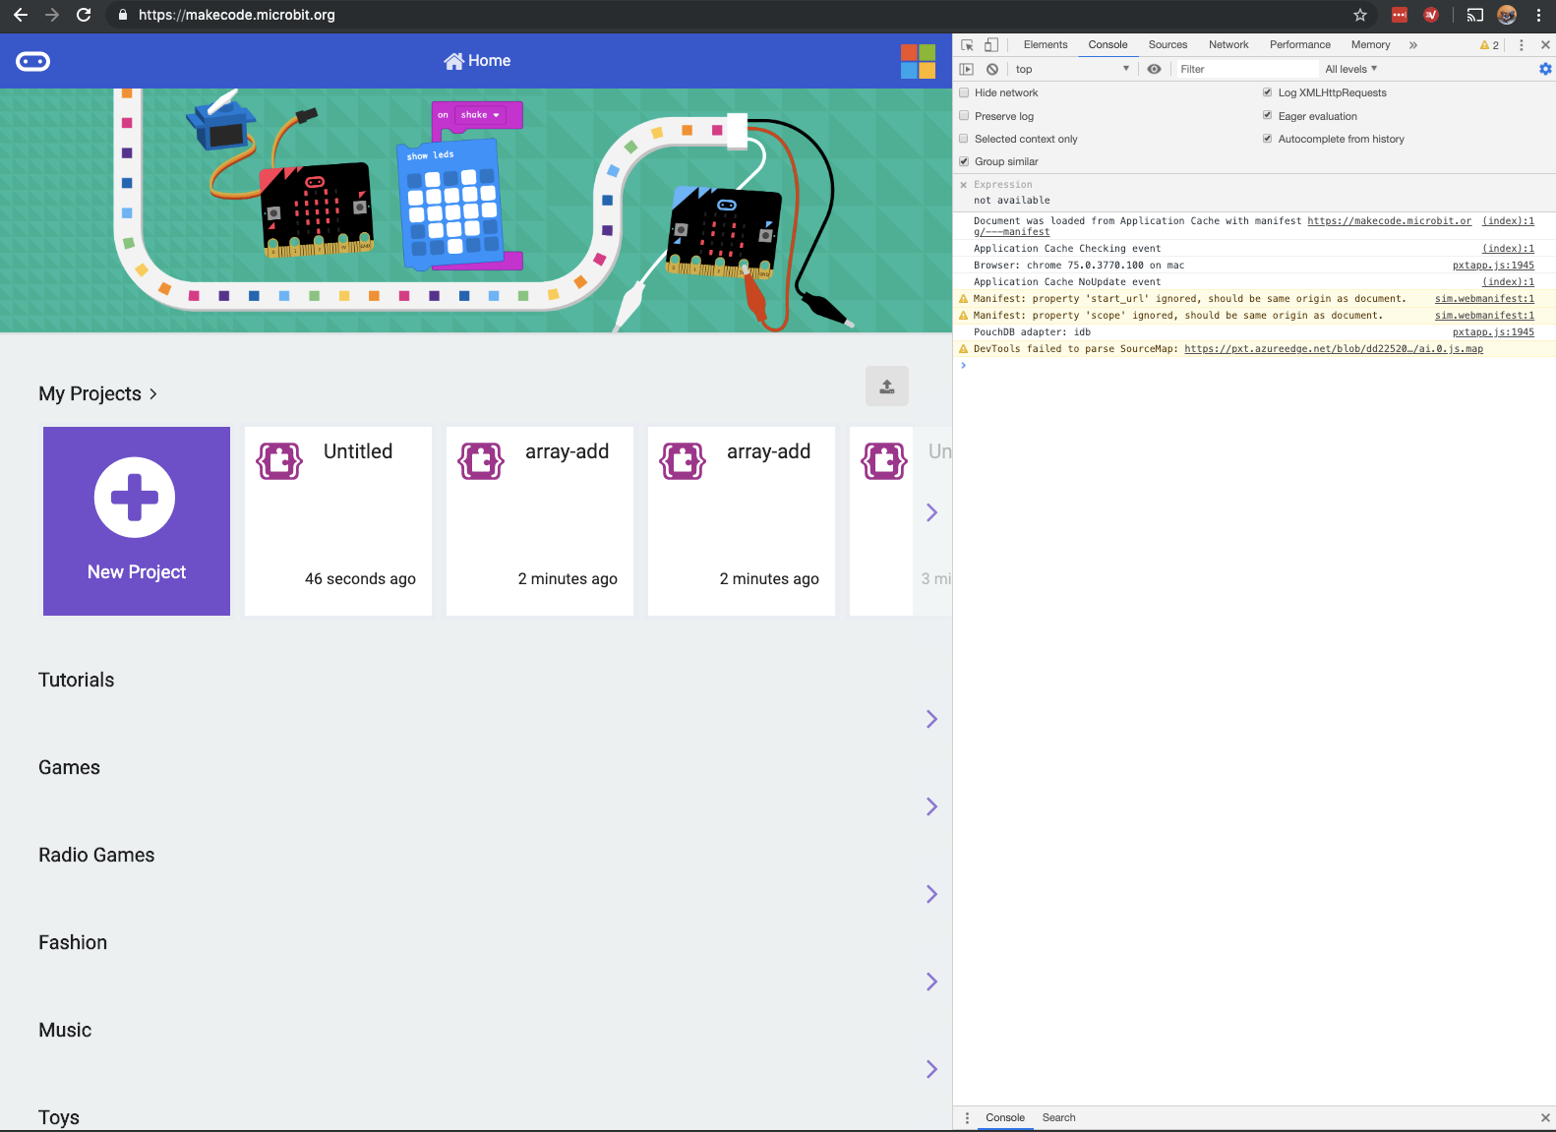Enable Selected context only checkbox
The height and width of the screenshot is (1132, 1556).
click(964, 139)
